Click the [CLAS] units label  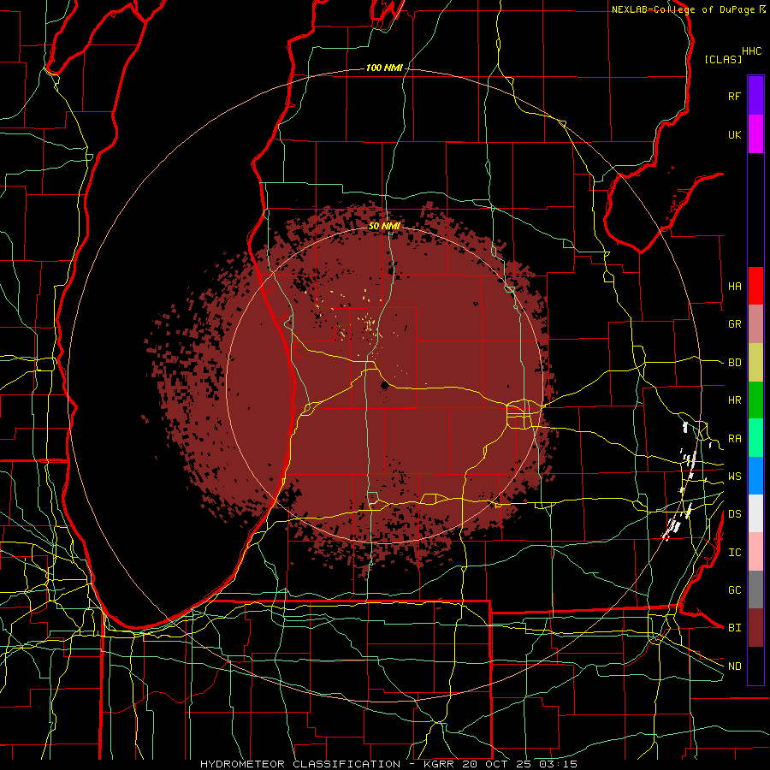[x=723, y=59]
